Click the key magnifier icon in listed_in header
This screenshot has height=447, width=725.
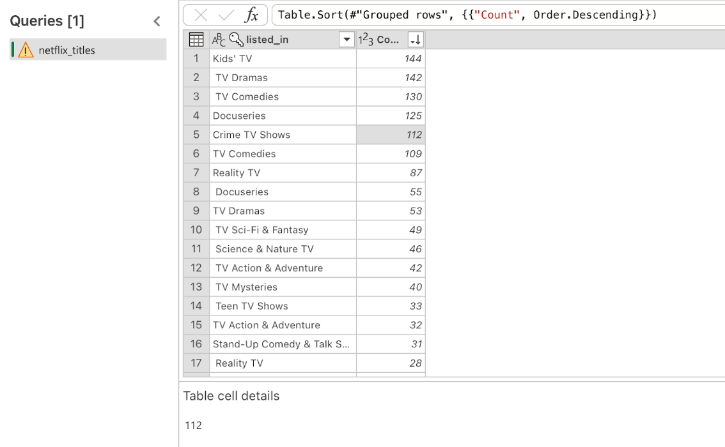(237, 39)
